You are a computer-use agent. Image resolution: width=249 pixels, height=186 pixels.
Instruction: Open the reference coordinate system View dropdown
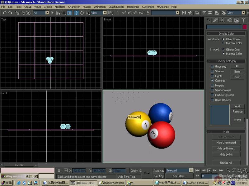(x=105, y=13)
